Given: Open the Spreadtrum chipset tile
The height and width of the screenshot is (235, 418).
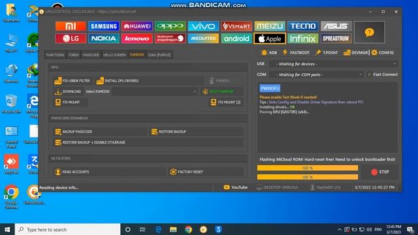Looking at the screenshot, I should pyautogui.click(x=336, y=39).
